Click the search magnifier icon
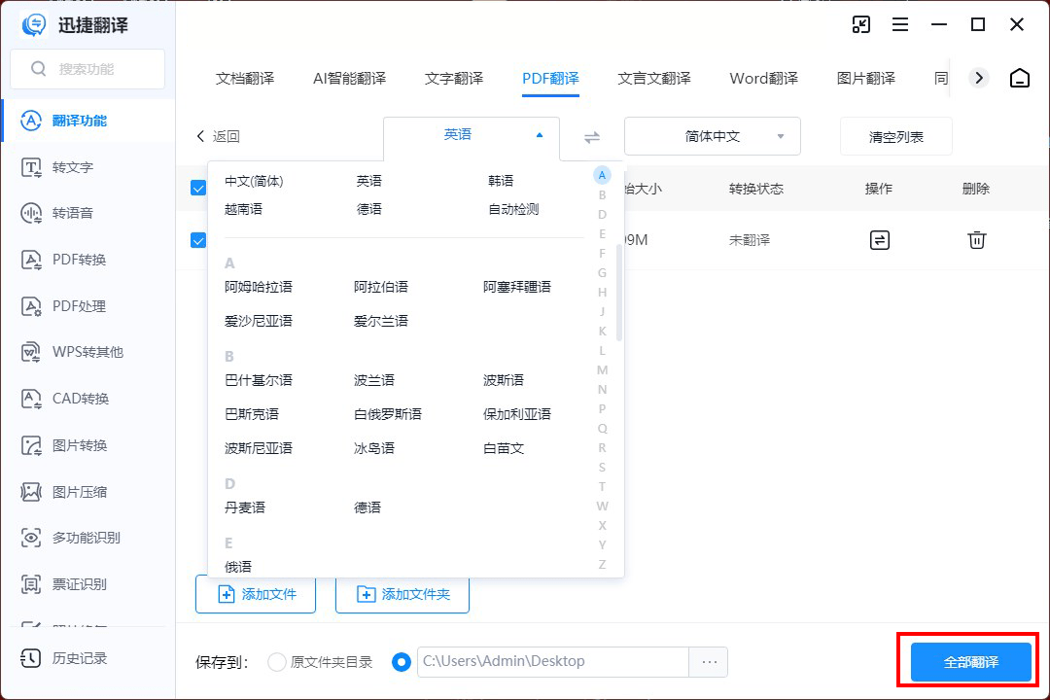 coord(39,69)
